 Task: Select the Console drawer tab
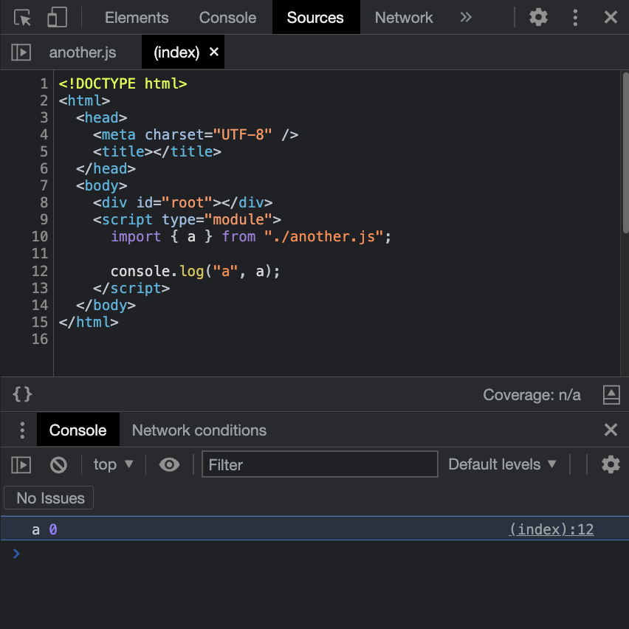pyautogui.click(x=78, y=430)
